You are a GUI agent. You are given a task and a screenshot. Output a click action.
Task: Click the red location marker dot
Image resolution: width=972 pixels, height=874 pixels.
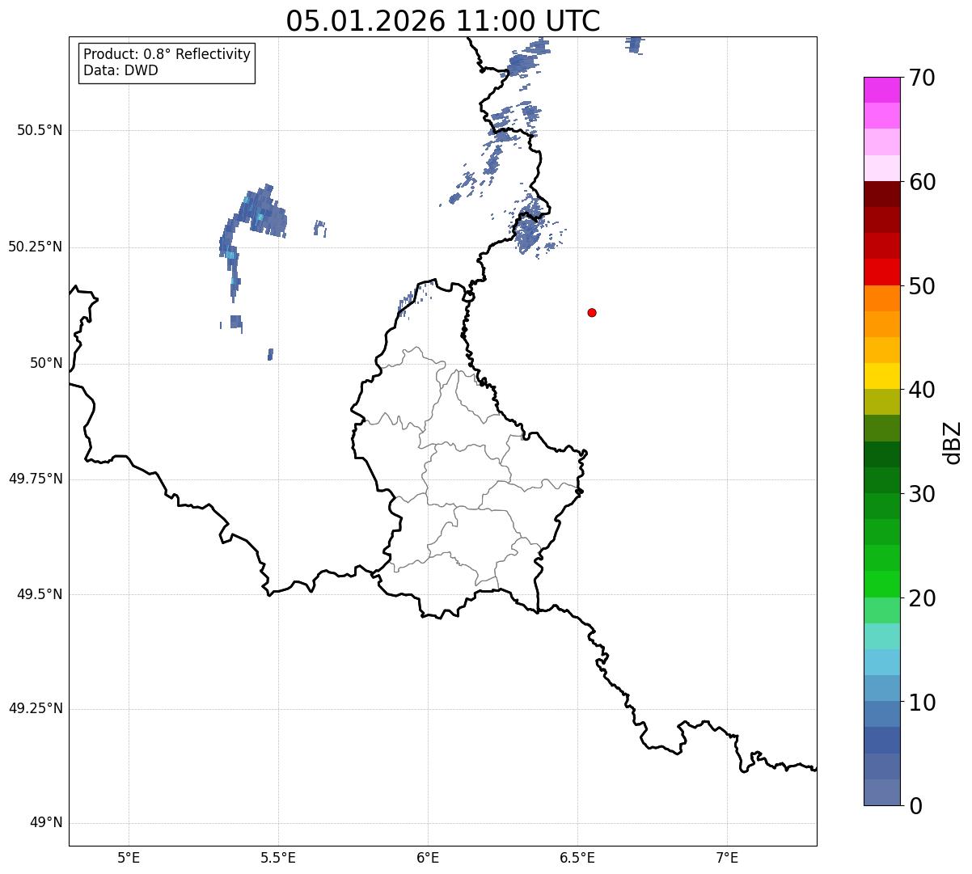(x=592, y=312)
